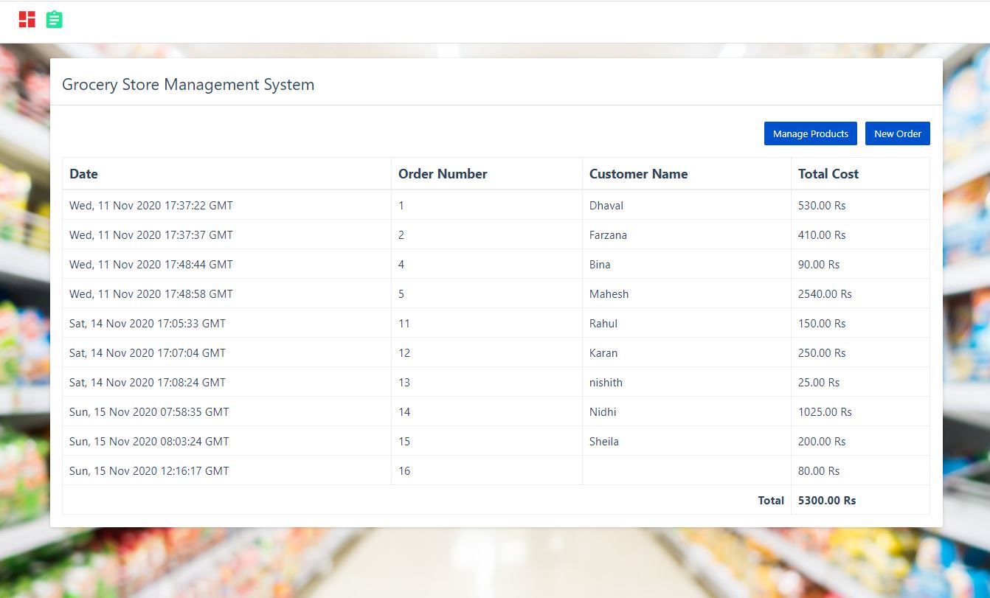Select date Wed, 11 Nov 2020 17:48:44 GMT

coord(151,265)
